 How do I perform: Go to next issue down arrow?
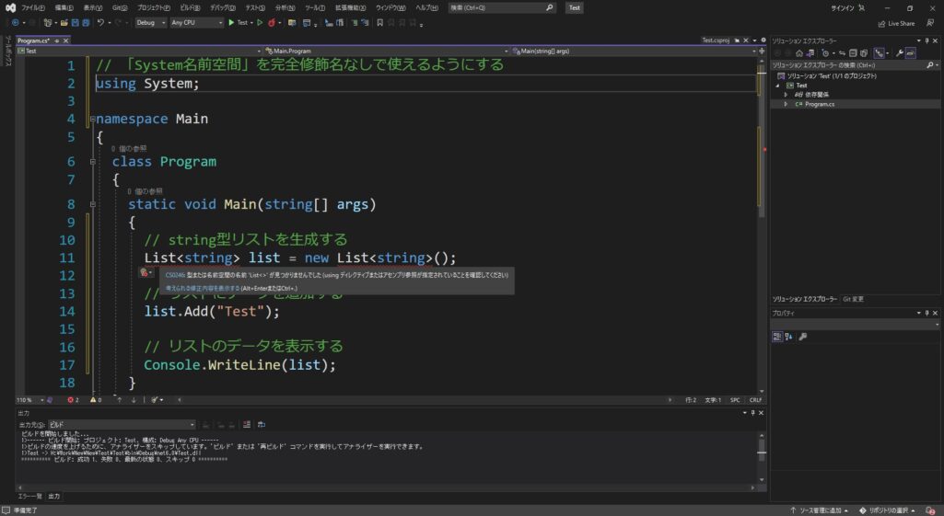pyautogui.click(x=133, y=400)
